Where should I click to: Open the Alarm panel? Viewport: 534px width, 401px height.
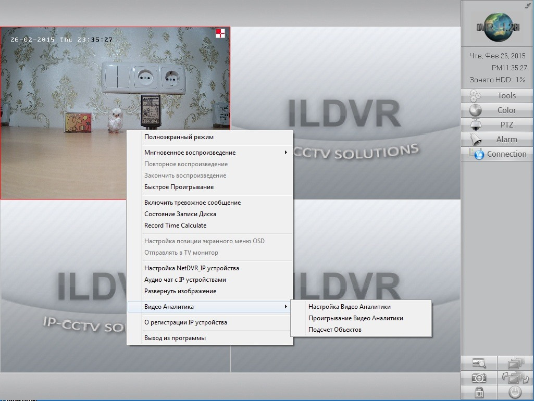tap(497, 139)
